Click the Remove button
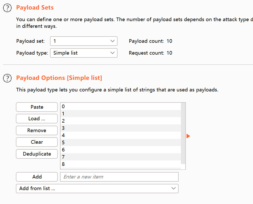The height and width of the screenshot is (204, 253). point(37,130)
